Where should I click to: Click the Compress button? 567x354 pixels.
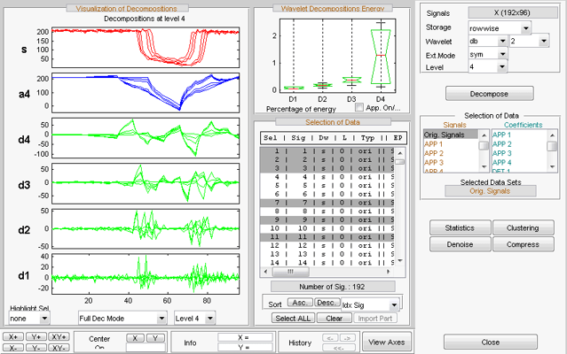tap(523, 244)
